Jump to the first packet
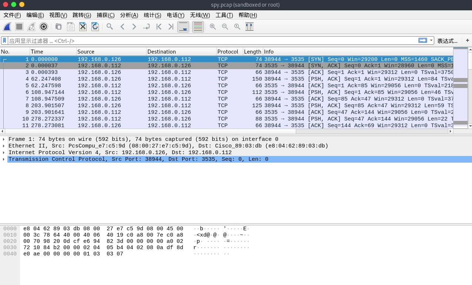This screenshot has height=285, width=472. [159, 27]
